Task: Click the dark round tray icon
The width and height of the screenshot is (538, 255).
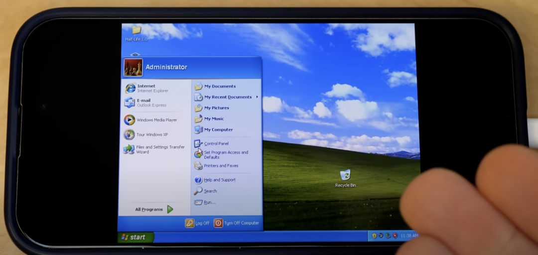Action: pyautogui.click(x=381, y=236)
